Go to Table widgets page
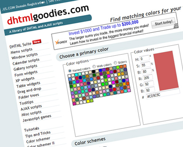The image size is (183, 147). 28,85
